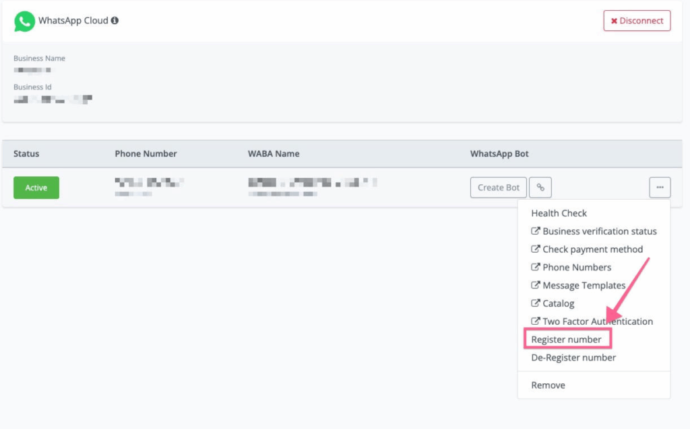Screen dimensions: 690x429
Task: Click external link icon beside Message Templates
Action: point(536,286)
